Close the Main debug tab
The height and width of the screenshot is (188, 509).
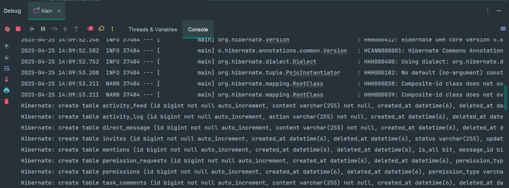click(x=59, y=11)
